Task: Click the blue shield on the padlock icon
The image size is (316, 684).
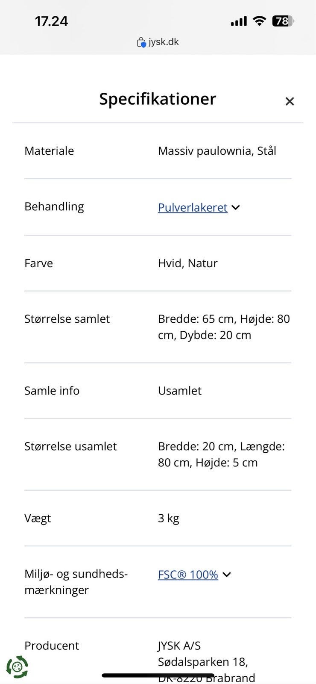Action: (x=143, y=44)
